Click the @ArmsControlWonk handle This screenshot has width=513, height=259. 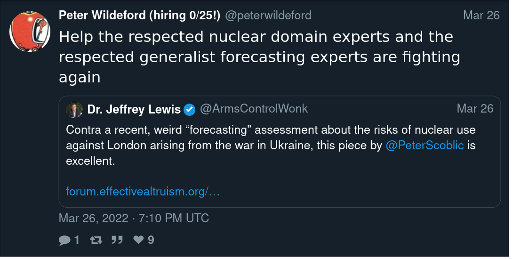click(254, 109)
